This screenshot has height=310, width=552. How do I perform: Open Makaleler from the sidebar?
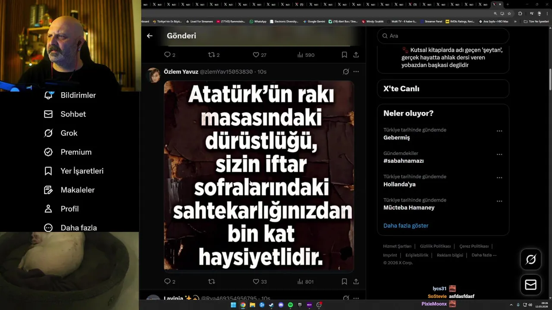pyautogui.click(x=69, y=190)
